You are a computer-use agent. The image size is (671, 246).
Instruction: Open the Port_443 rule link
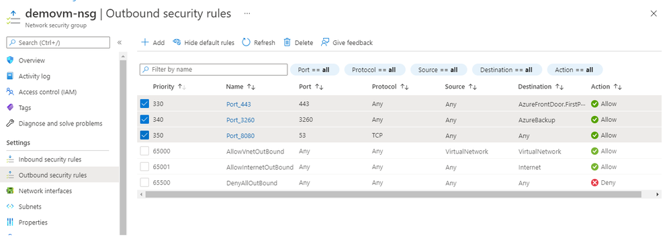tap(238, 104)
